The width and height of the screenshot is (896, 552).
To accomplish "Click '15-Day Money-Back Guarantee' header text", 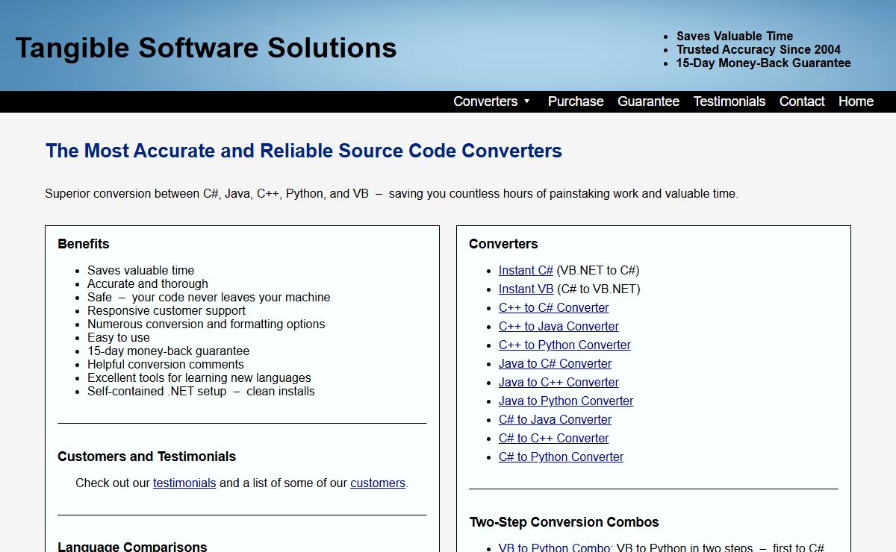I will coord(764,63).
